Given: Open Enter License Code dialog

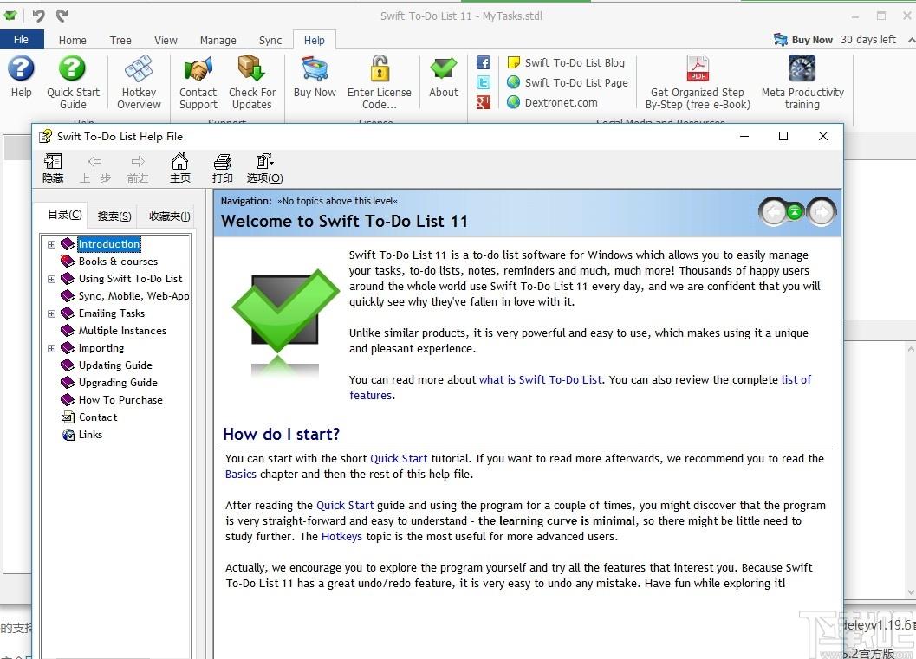Looking at the screenshot, I should 379,82.
